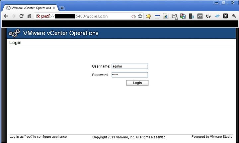Click the "User name:" label

[101, 66]
